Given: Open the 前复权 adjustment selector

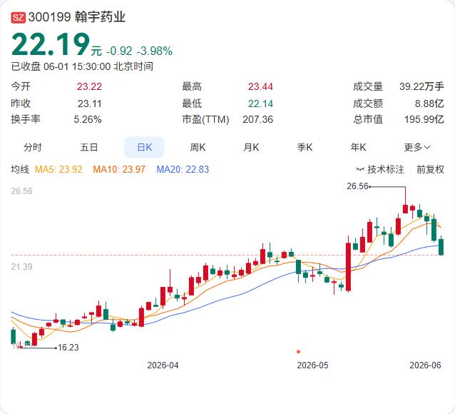Looking at the screenshot, I should 430,169.
